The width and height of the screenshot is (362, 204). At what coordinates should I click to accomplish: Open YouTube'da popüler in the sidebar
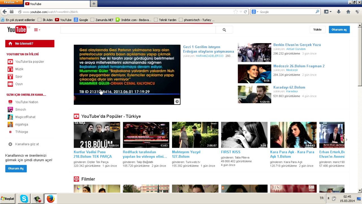30,61
